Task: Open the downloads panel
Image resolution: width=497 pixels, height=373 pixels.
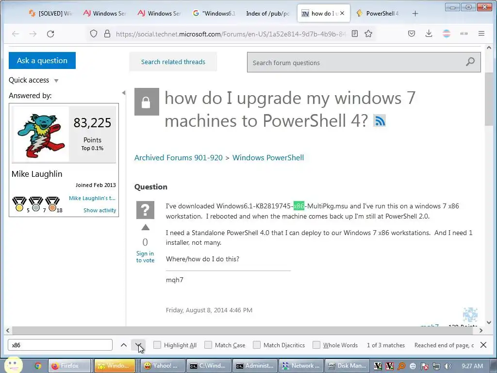Action: (429, 34)
